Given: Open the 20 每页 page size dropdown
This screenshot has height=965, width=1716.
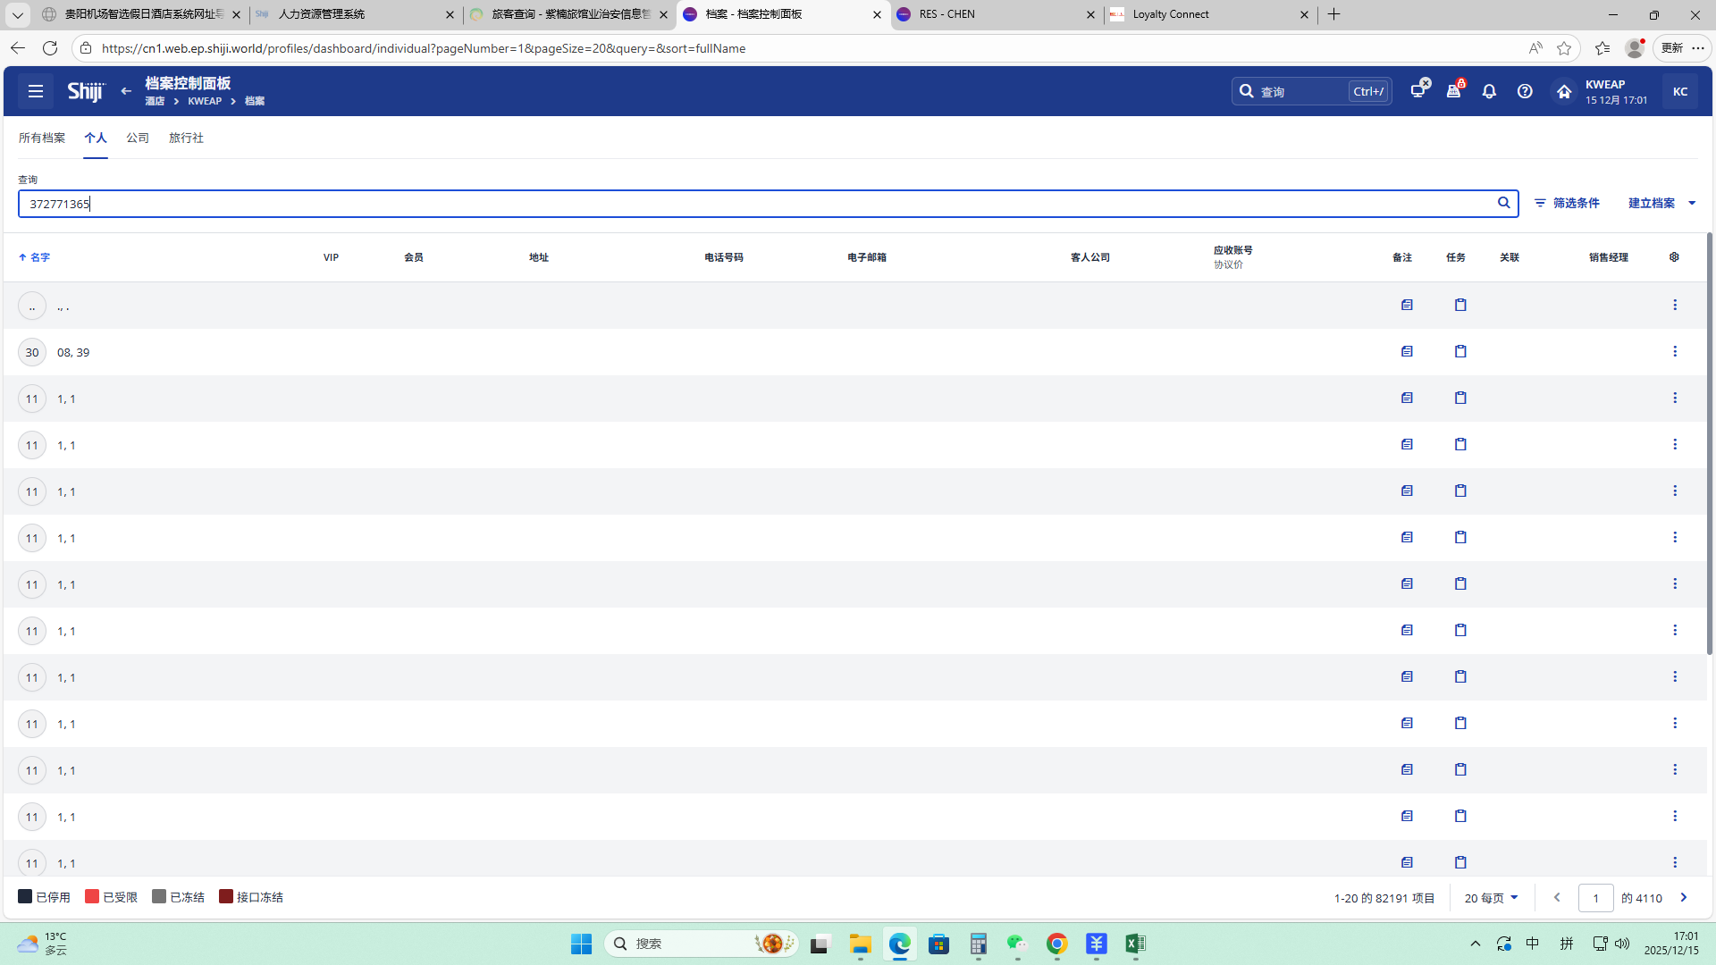Looking at the screenshot, I should tap(1491, 898).
